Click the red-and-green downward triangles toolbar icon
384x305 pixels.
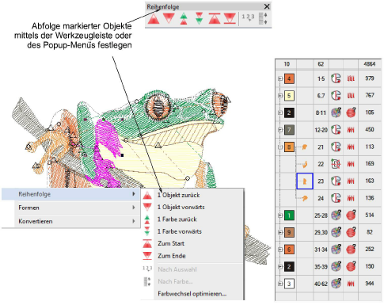tap(200, 19)
